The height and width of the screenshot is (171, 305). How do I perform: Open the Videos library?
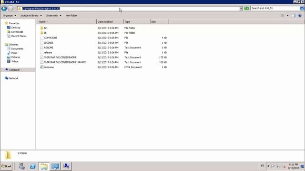coord(15,61)
